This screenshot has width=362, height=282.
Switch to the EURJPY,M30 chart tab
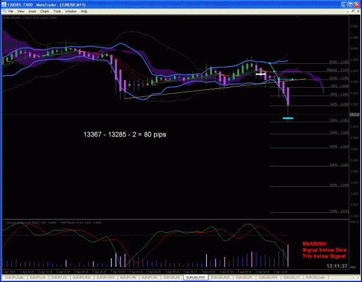[82, 277]
